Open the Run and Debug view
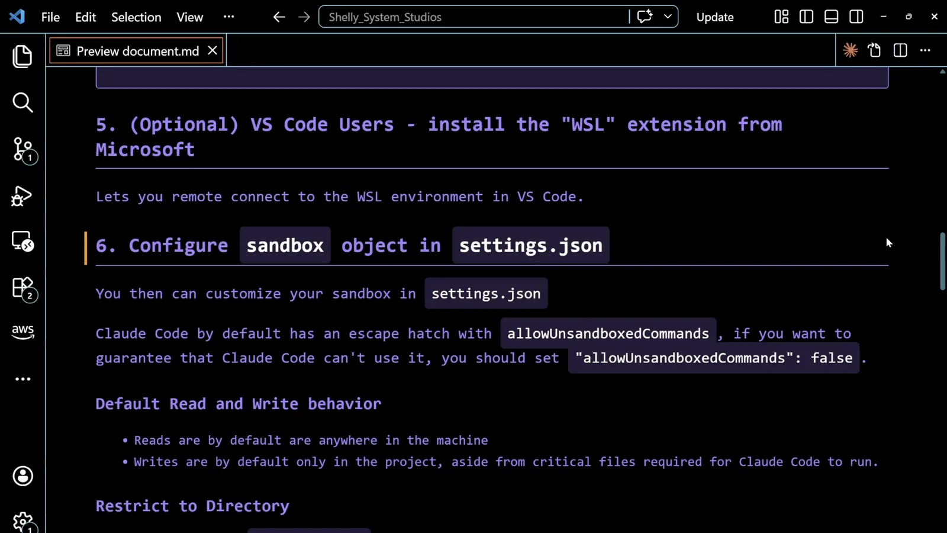The height and width of the screenshot is (533, 947). [x=22, y=196]
